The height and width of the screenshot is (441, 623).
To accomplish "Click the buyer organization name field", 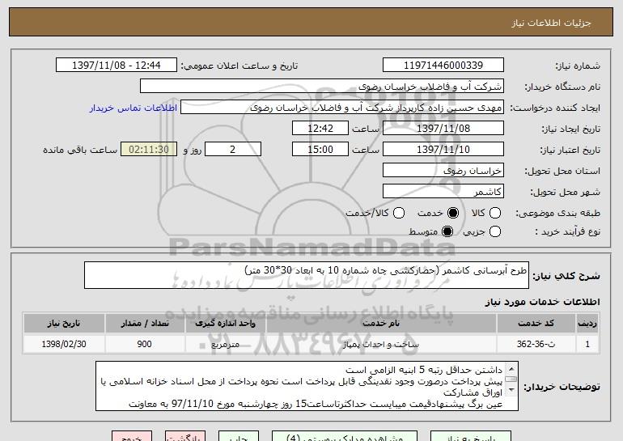I will pos(322,87).
